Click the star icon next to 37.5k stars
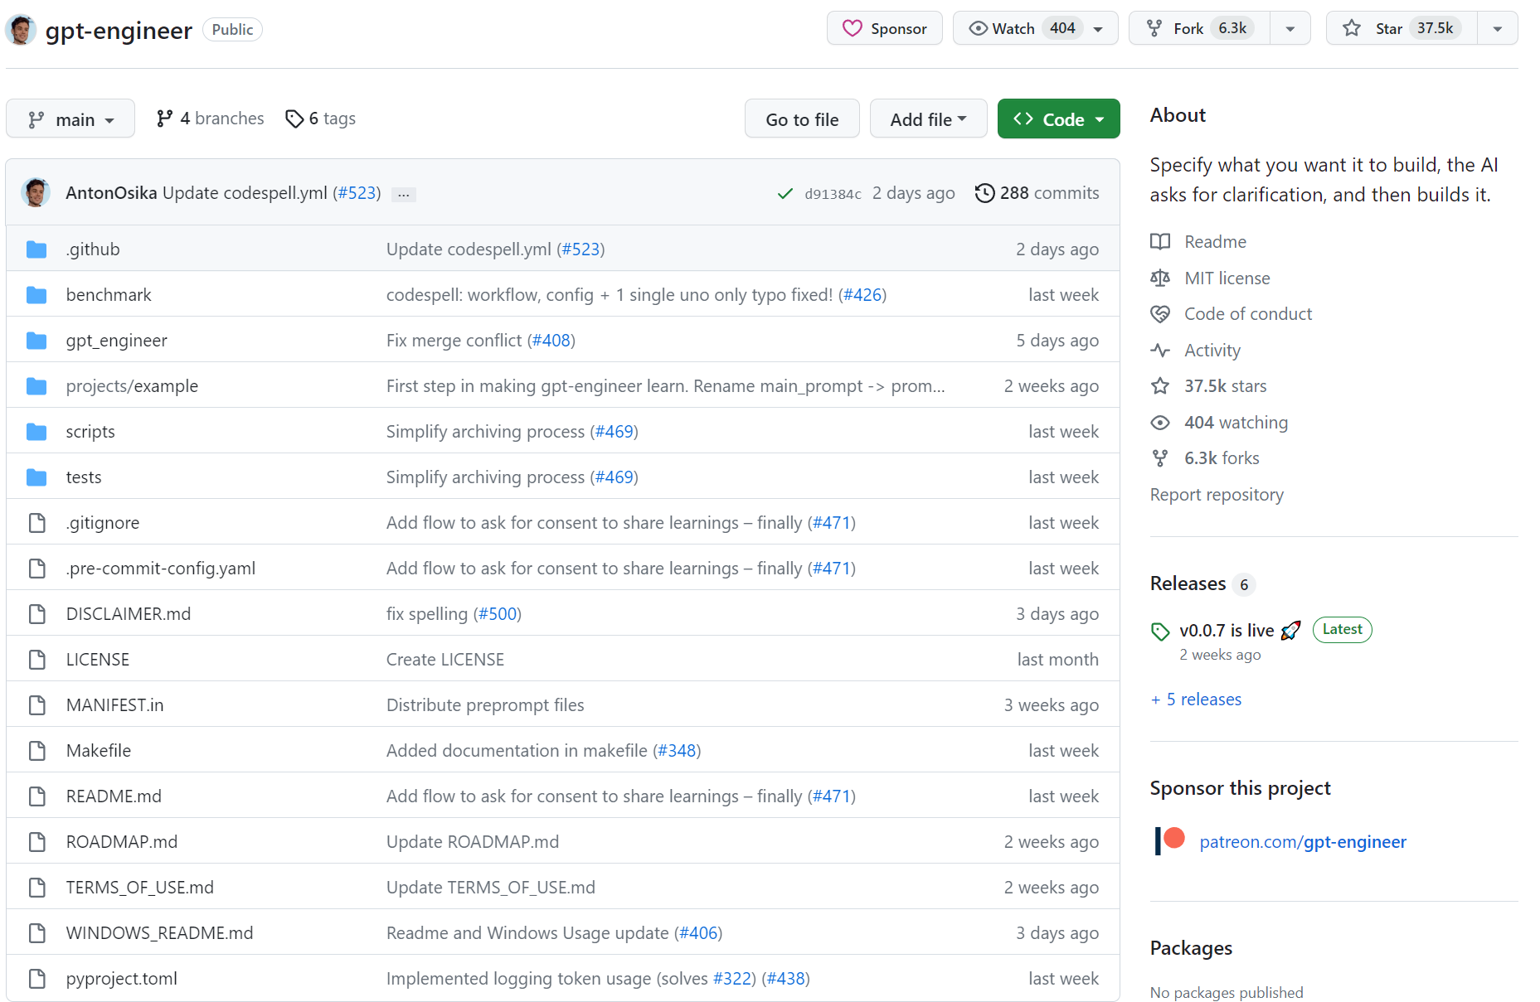Screen dimensions: 1540x1002 (x=1160, y=386)
